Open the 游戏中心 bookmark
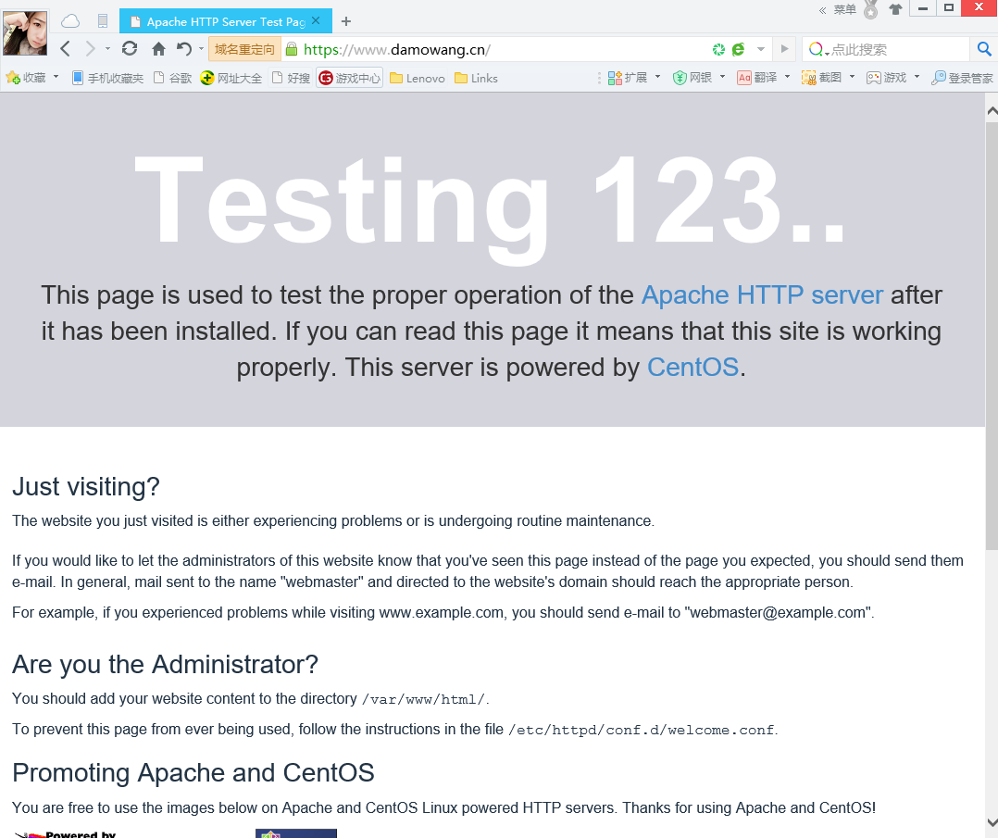This screenshot has height=838, width=998. click(x=349, y=78)
